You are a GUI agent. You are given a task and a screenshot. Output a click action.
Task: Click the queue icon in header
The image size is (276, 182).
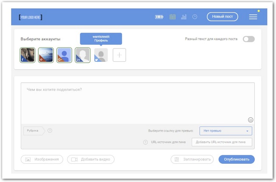pyautogui.click(x=159, y=17)
